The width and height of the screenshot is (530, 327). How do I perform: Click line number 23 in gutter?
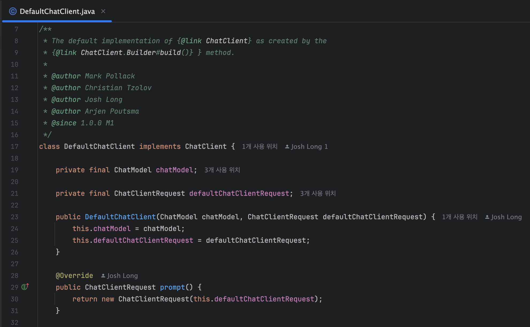pos(14,217)
